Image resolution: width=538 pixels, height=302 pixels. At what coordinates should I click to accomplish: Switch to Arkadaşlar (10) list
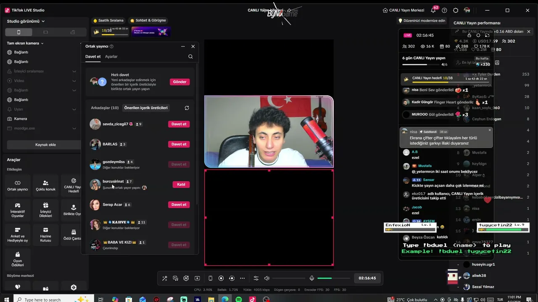[105, 108]
